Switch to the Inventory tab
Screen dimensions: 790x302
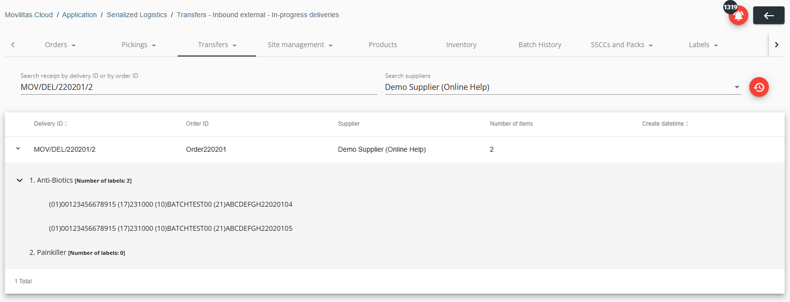click(x=461, y=45)
